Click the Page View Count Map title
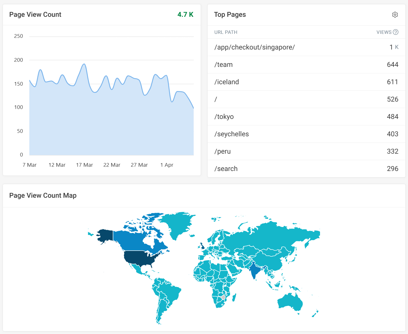This screenshot has width=408, height=334. pos(43,195)
